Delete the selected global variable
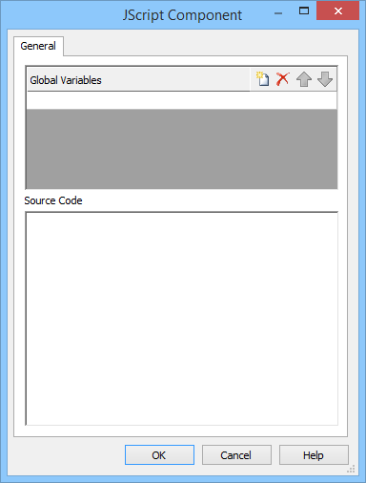 point(282,79)
